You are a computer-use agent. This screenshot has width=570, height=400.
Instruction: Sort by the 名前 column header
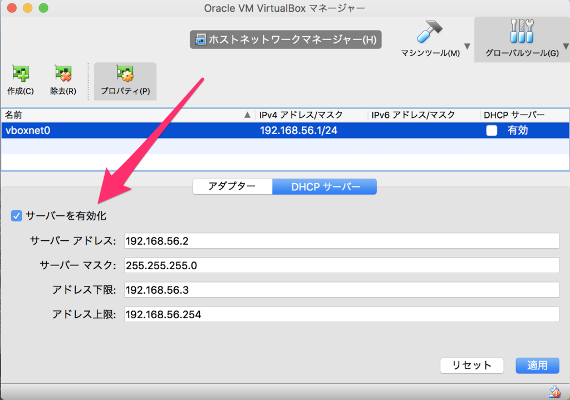(128, 115)
